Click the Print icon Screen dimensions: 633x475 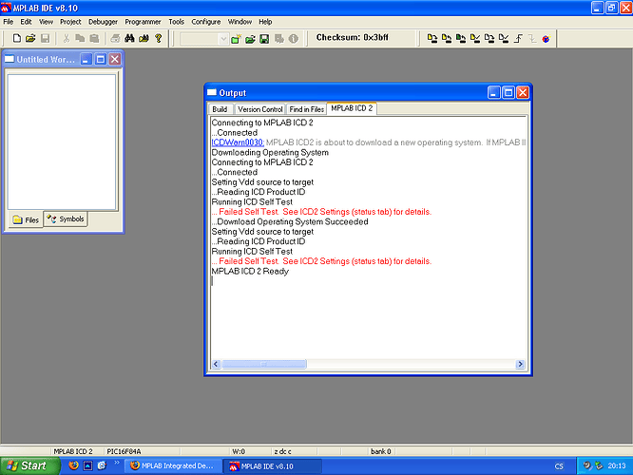115,38
